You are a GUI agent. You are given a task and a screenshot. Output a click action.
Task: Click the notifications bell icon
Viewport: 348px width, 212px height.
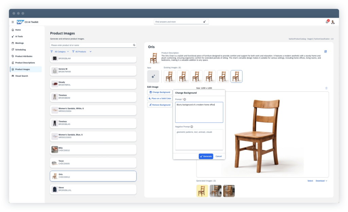[x=327, y=22]
